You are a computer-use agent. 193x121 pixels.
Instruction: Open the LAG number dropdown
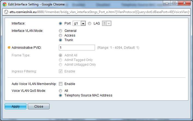pos(106,24)
